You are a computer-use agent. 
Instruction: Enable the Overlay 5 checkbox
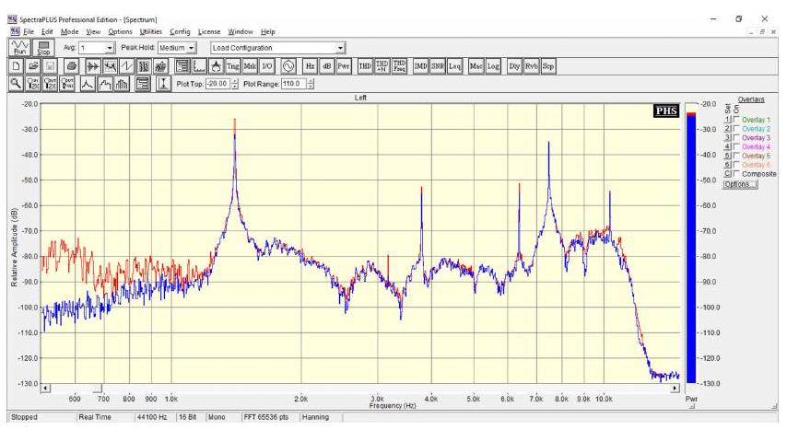click(736, 156)
